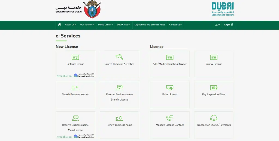Open the Renew Business name label
The width and height of the screenshot is (279, 141).
[x=119, y=125]
